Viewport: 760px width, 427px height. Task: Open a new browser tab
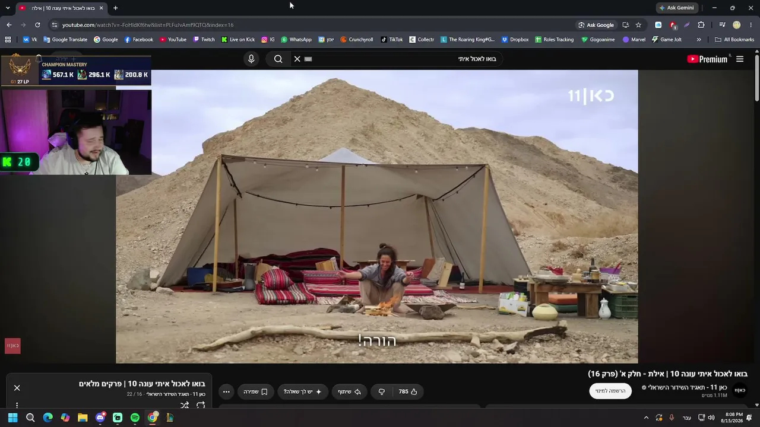(115, 8)
